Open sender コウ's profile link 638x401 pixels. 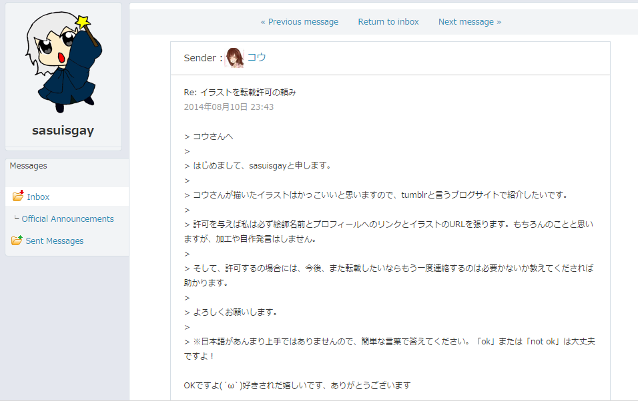point(257,57)
